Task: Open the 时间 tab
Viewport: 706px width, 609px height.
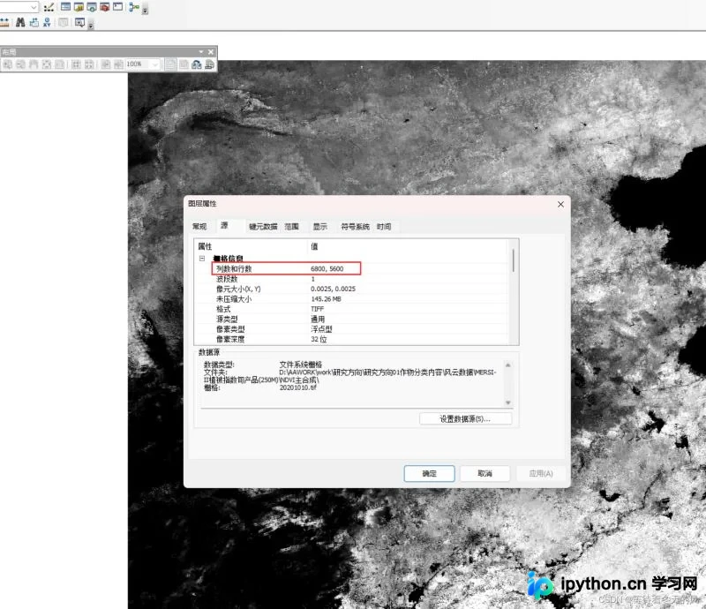Action: [x=384, y=227]
